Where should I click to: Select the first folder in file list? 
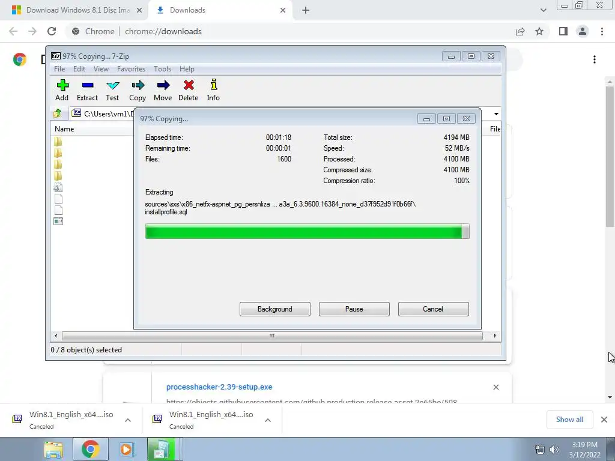pos(58,142)
